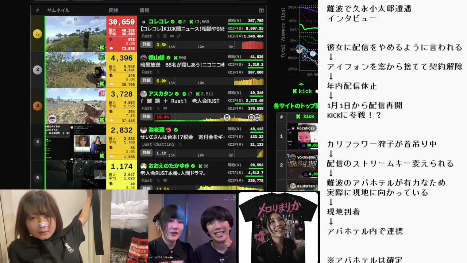This screenshot has width=467, height=263.
Task: Click the 海老蔵 channel avatar
Action: [x=144, y=130]
